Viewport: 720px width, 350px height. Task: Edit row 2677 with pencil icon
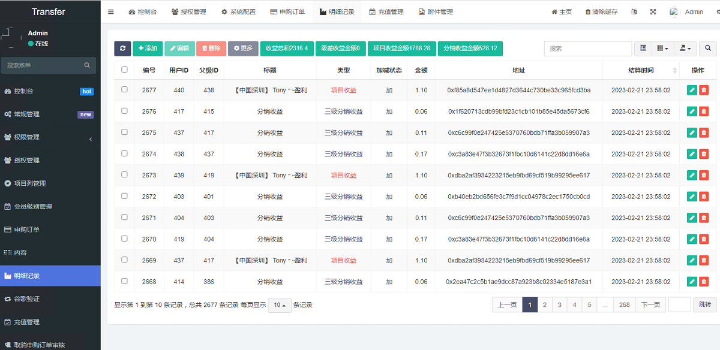(692, 90)
